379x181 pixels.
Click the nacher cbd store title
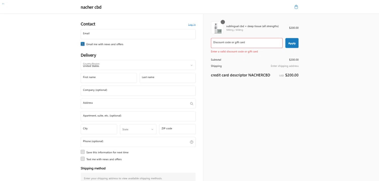click(91, 7)
